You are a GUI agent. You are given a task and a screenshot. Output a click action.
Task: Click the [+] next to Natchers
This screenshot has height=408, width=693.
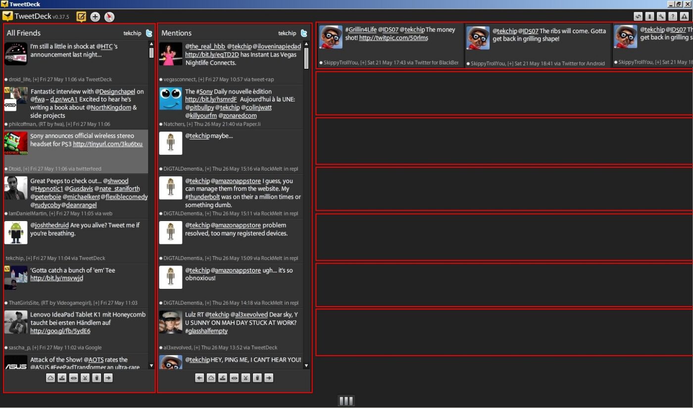coord(189,124)
